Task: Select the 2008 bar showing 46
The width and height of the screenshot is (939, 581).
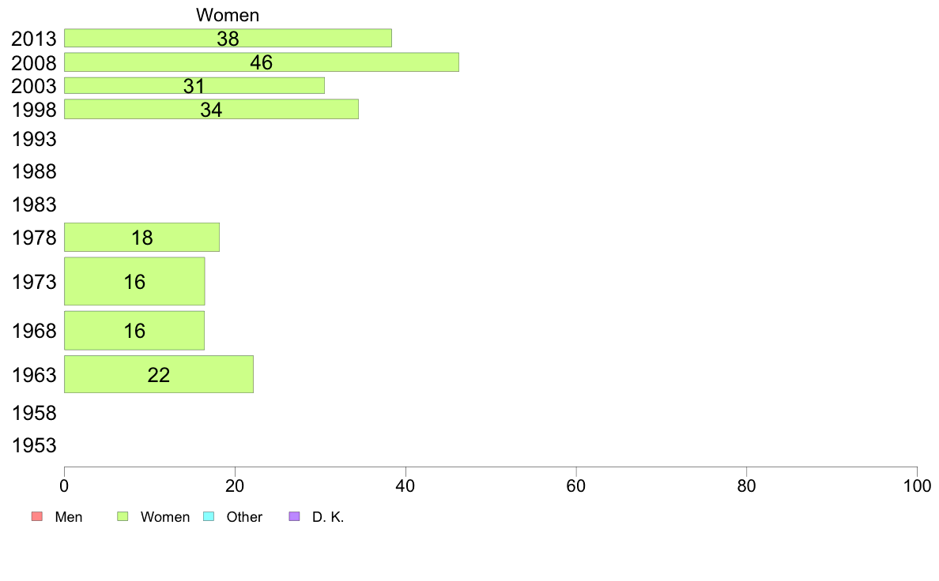Action: [x=262, y=62]
